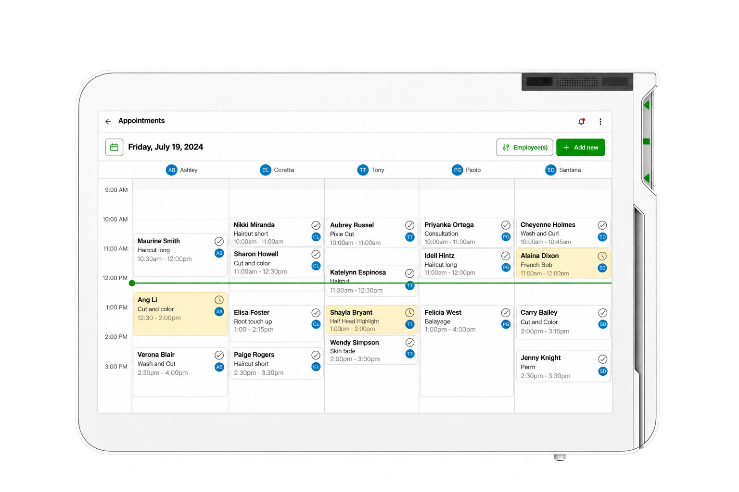
Task: Click the 3:00 PM time label
Action: point(116,367)
